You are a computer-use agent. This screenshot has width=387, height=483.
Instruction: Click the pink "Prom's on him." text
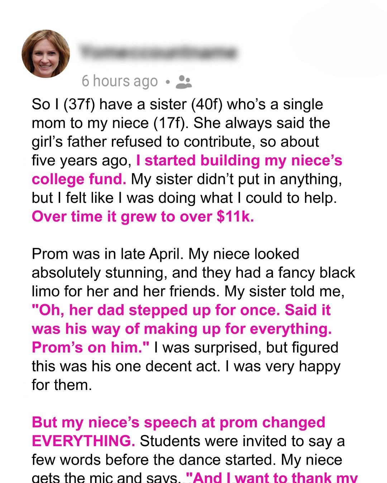tap(90, 347)
